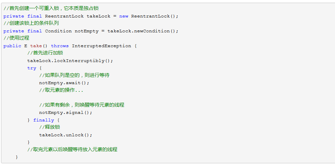Click the finally keyword
Image resolution: width=335 pixels, height=164 pixels.
pyautogui.click(x=44, y=120)
